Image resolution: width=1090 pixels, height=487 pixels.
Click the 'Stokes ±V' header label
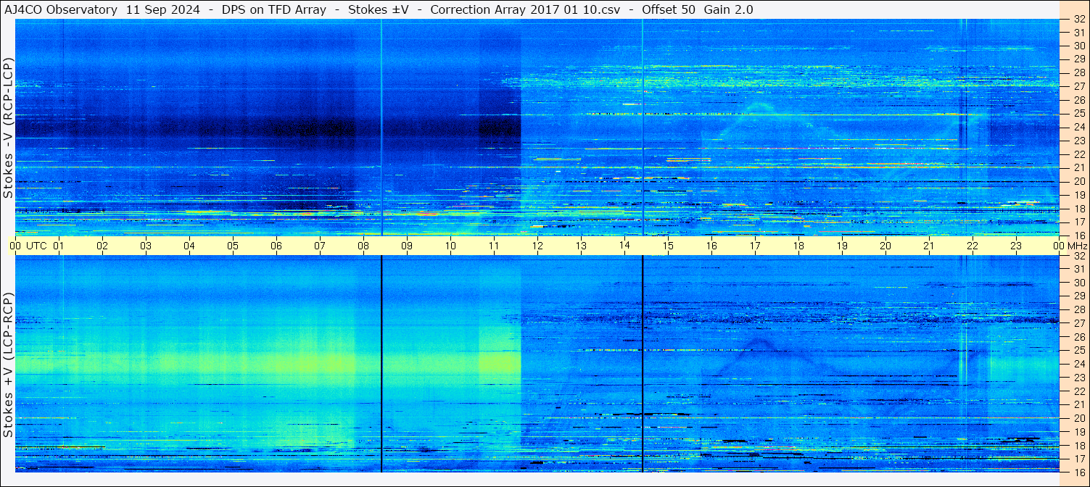(379, 9)
